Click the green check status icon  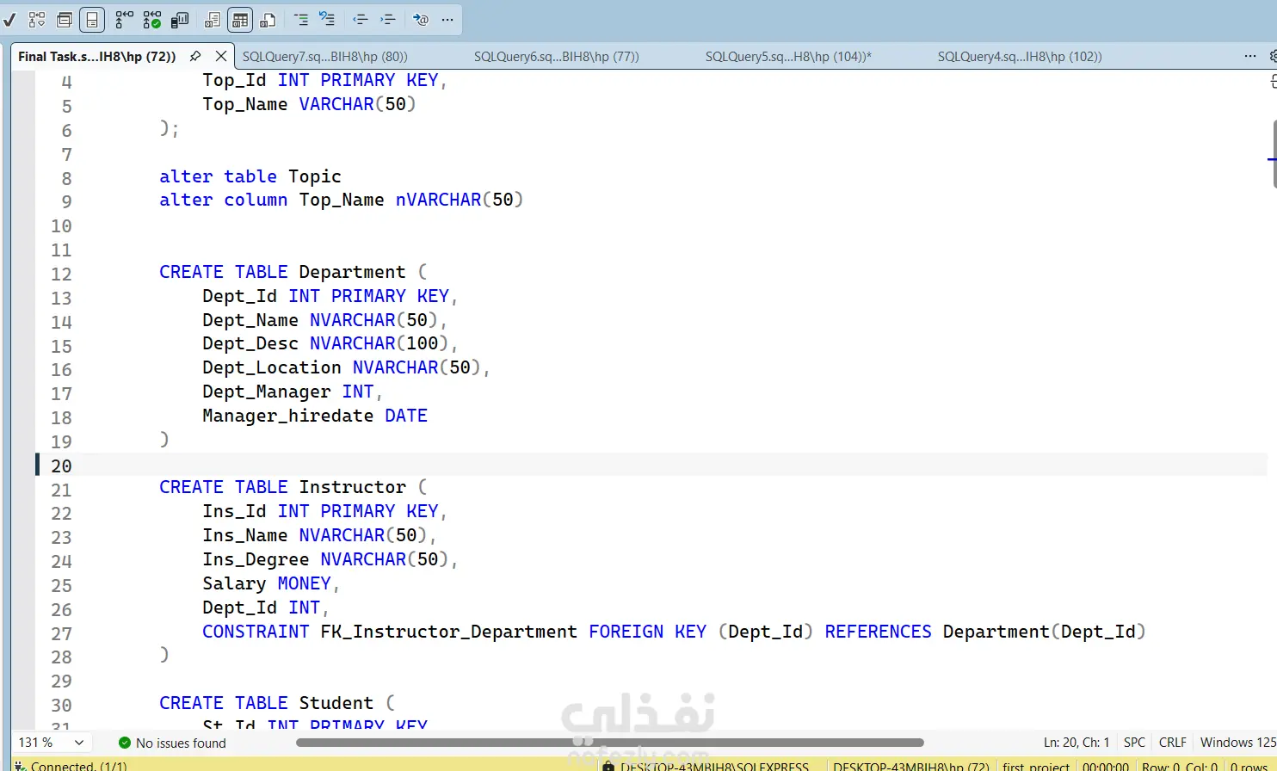[x=125, y=743]
